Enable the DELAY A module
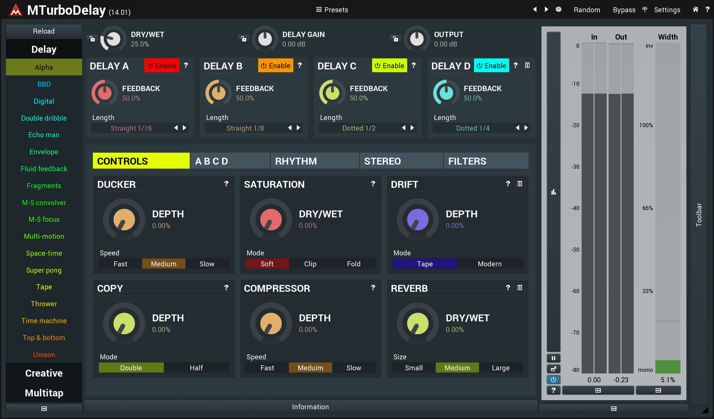The width and height of the screenshot is (714, 419). pos(161,65)
